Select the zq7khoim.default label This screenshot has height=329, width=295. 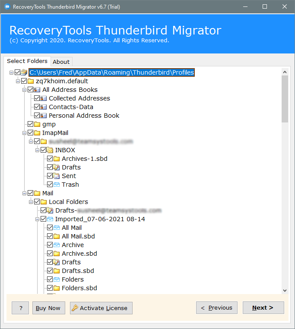point(62,81)
